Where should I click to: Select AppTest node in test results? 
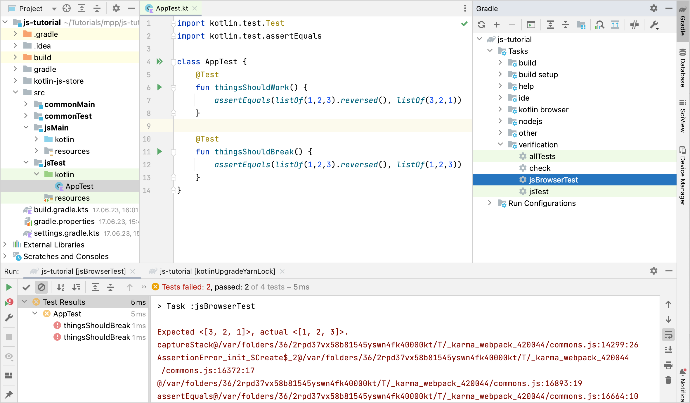point(84,314)
